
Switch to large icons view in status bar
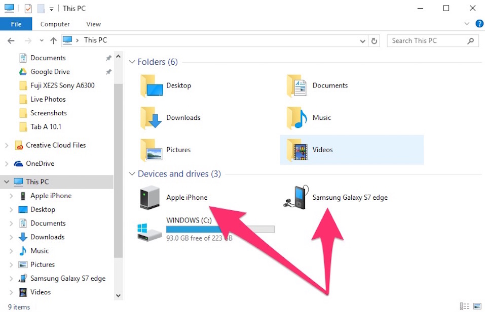(477, 306)
